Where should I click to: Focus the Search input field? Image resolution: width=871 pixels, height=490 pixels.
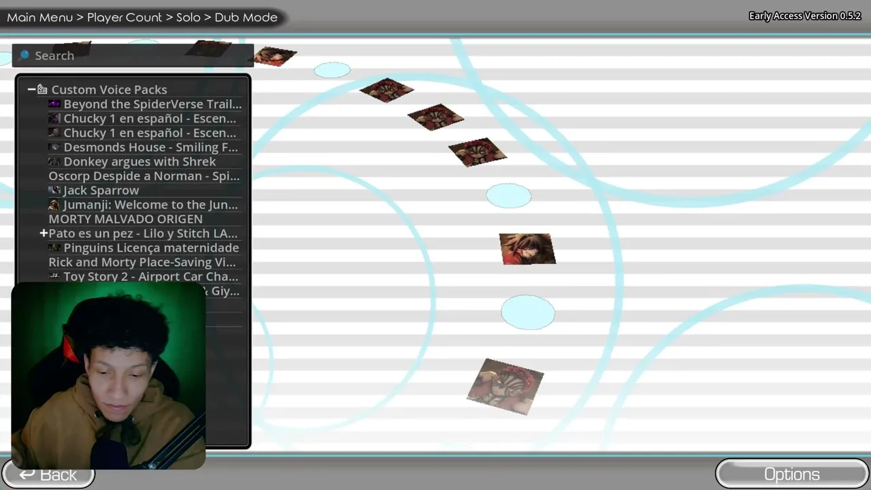click(133, 55)
